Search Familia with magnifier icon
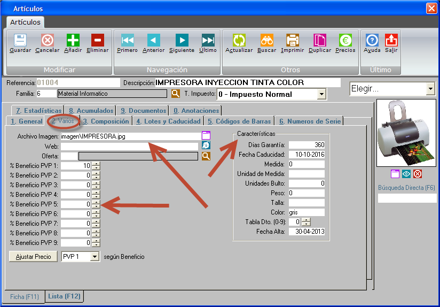Viewport: 440px width, 307px height. click(176, 94)
